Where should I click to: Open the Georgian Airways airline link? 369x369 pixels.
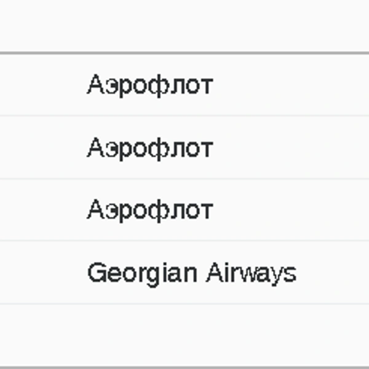(x=192, y=274)
